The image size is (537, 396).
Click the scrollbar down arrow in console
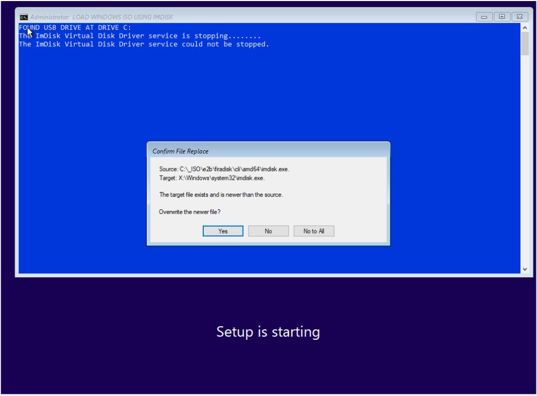pyautogui.click(x=525, y=269)
